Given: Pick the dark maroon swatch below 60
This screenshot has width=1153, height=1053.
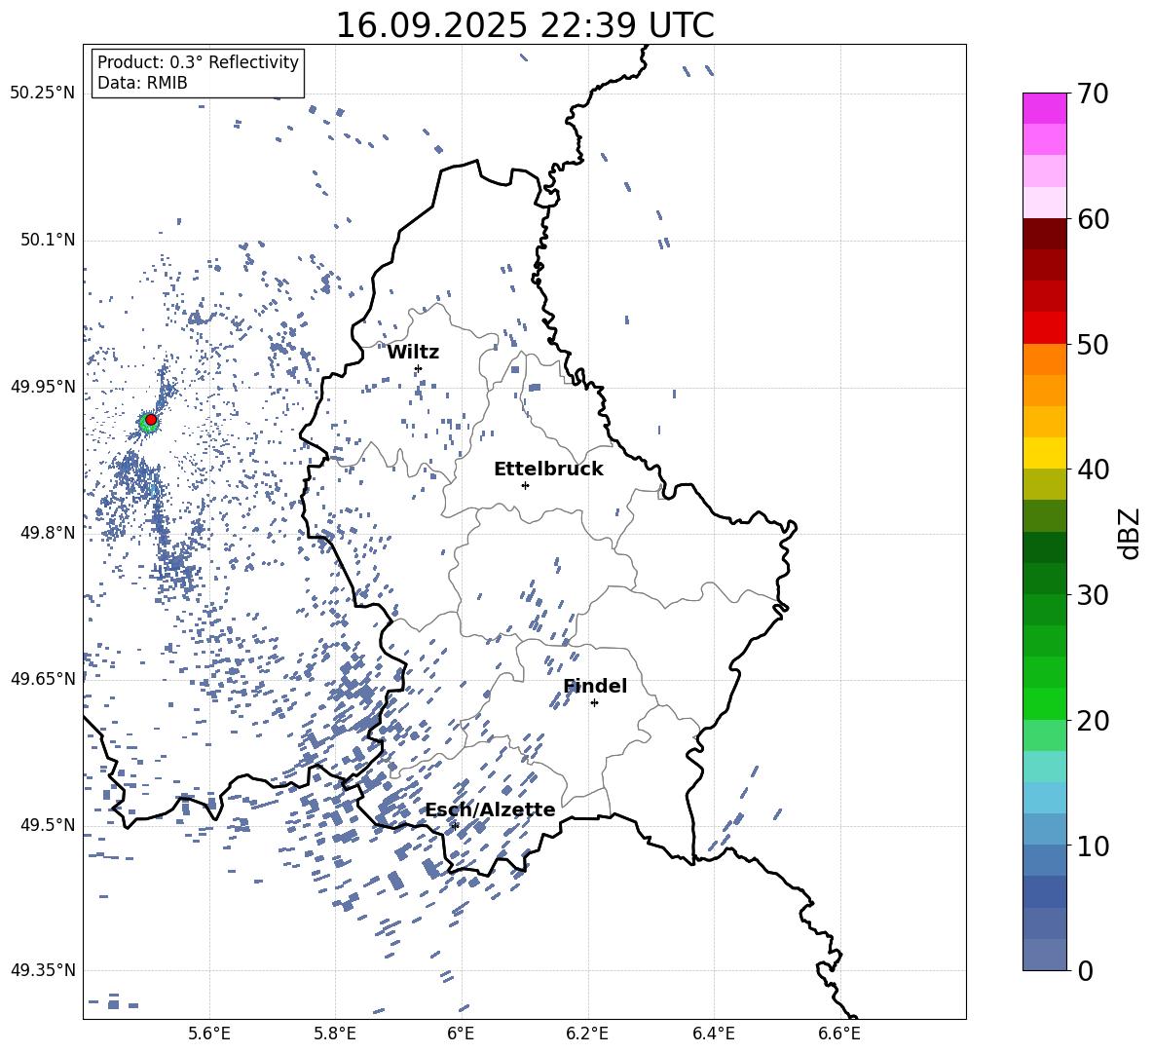Looking at the screenshot, I should tap(1045, 235).
